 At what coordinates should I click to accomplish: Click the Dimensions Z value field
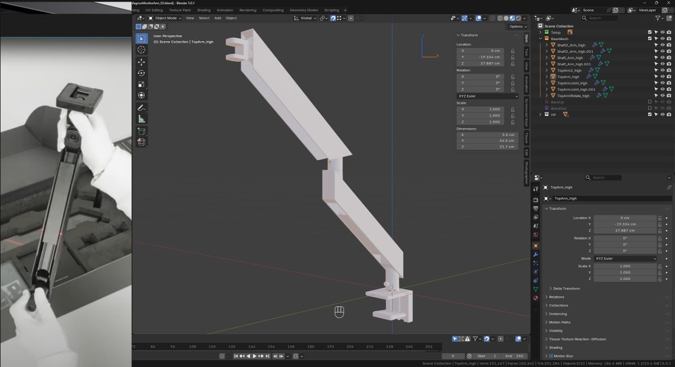click(x=487, y=147)
